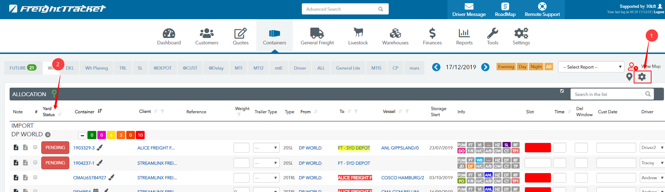Image resolution: width=665 pixels, height=192 pixels.
Task: Click the Weight field for 1903329-3
Action: [241, 148]
